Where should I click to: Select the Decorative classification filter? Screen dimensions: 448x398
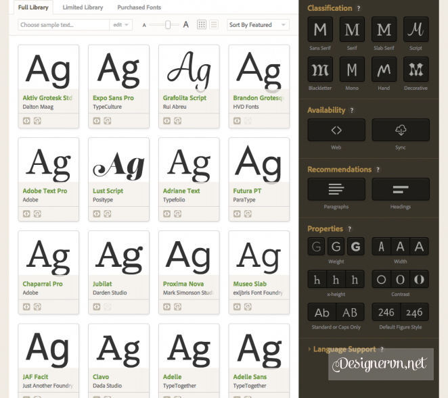[416, 70]
